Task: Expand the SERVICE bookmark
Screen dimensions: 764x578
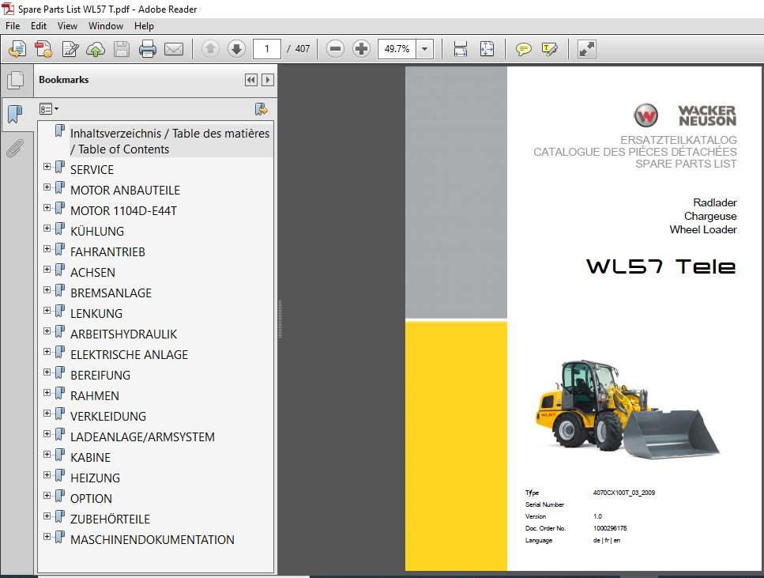Action: coord(47,167)
